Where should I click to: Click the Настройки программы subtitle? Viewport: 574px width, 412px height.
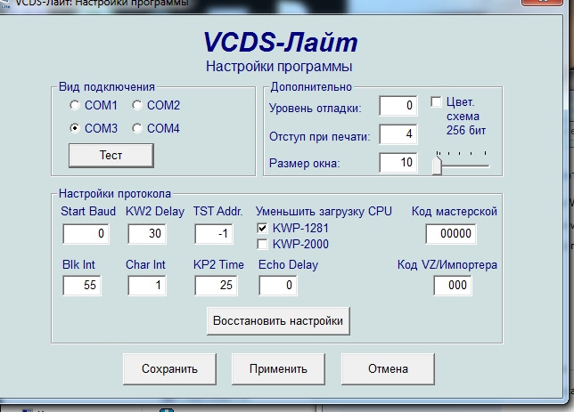279,67
